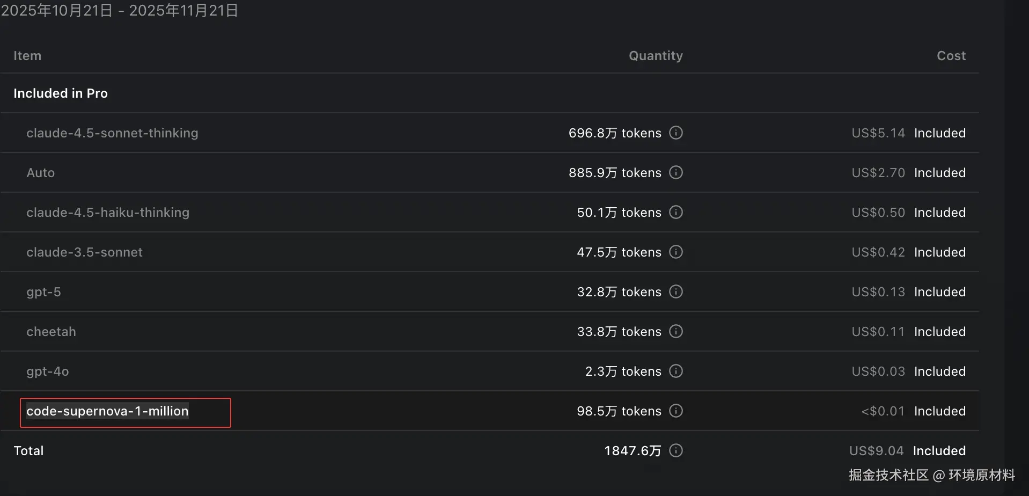The width and height of the screenshot is (1029, 496).
Task: Click the Cost column header
Action: [x=951, y=56]
